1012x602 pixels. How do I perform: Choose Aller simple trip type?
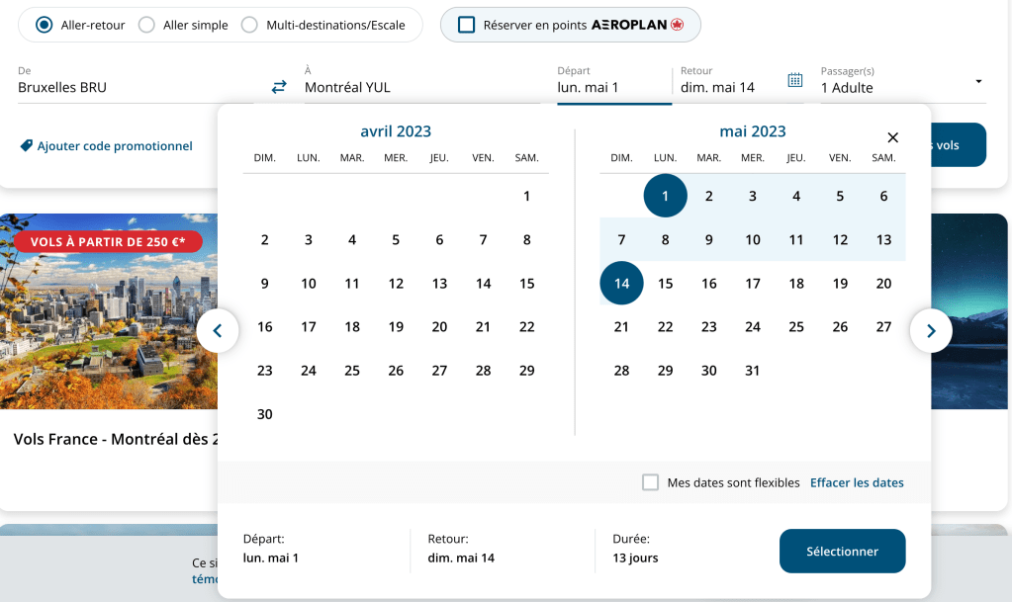pos(146,25)
